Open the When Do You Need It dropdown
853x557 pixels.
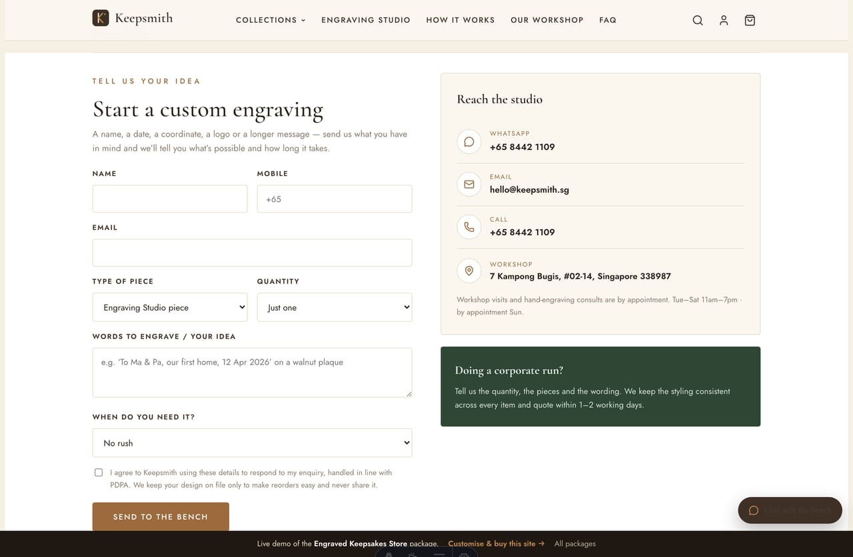pyautogui.click(x=252, y=442)
